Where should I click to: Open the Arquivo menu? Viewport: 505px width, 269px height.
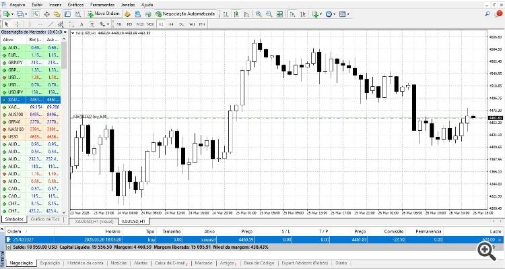click(x=18, y=5)
